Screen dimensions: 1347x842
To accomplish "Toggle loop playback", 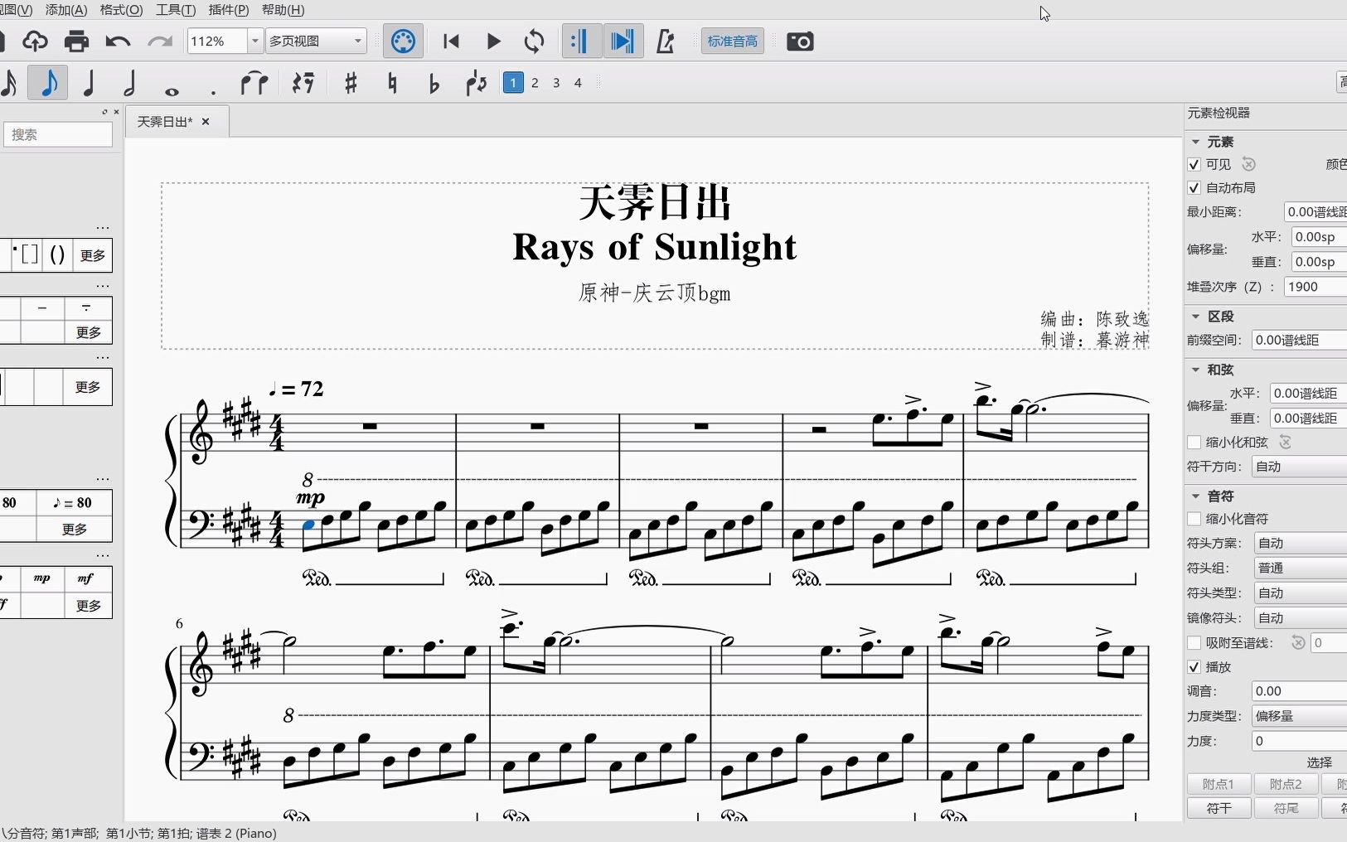I will point(535,41).
